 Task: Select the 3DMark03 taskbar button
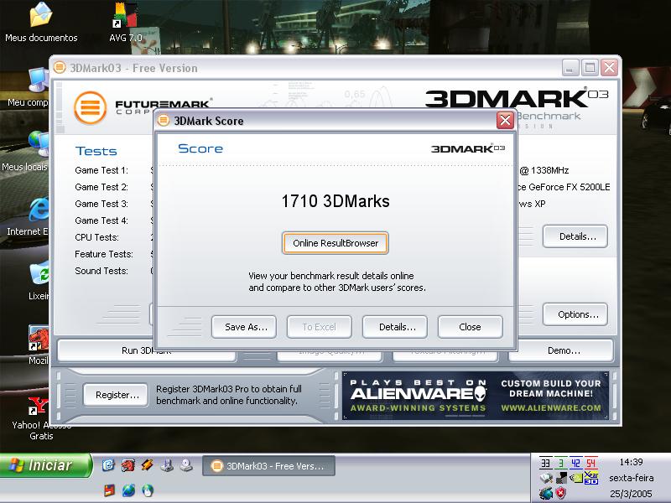point(268,466)
